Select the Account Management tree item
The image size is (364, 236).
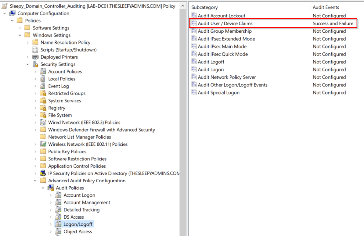87,203
